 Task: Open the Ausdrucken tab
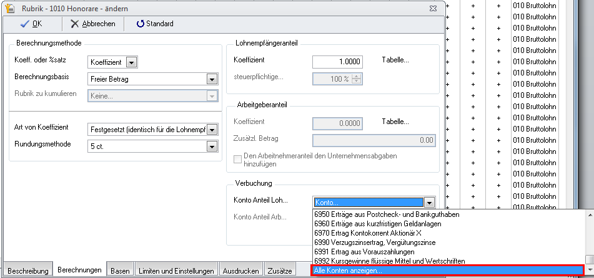coord(241,271)
